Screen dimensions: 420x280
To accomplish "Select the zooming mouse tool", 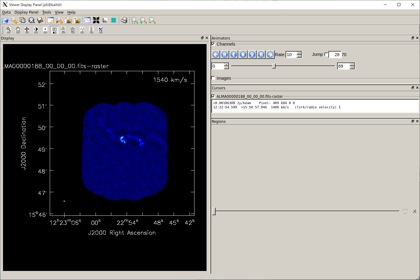I will click(x=8, y=30).
